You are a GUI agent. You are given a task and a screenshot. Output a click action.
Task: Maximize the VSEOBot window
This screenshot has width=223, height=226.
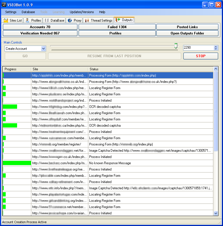(212, 5)
